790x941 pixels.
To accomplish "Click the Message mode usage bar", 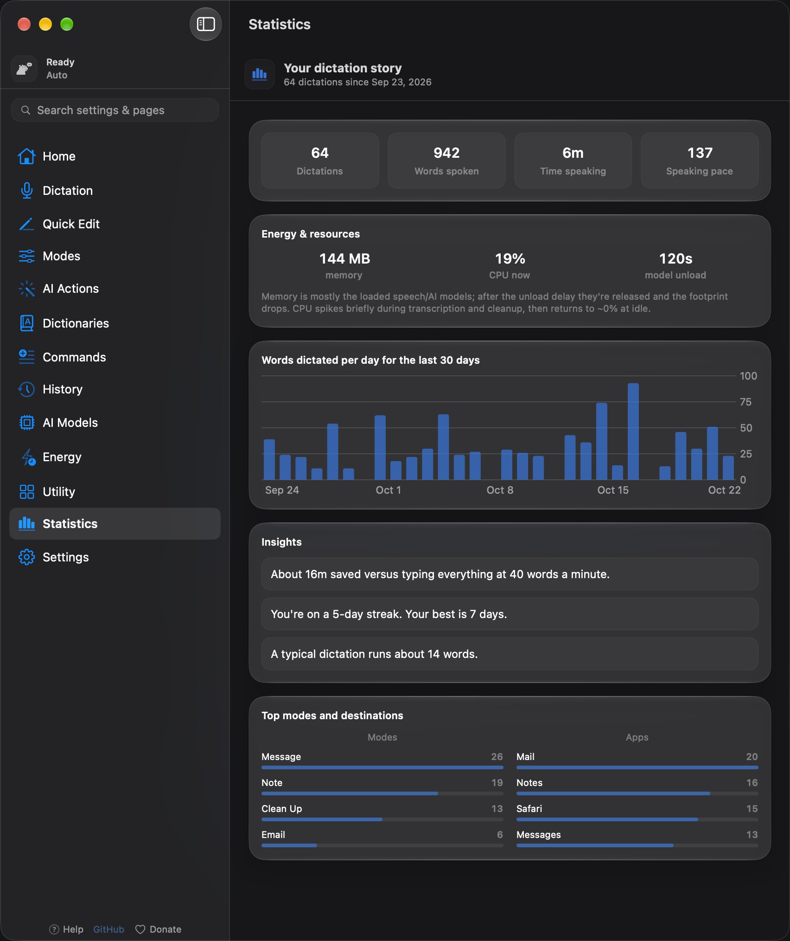I will (382, 767).
